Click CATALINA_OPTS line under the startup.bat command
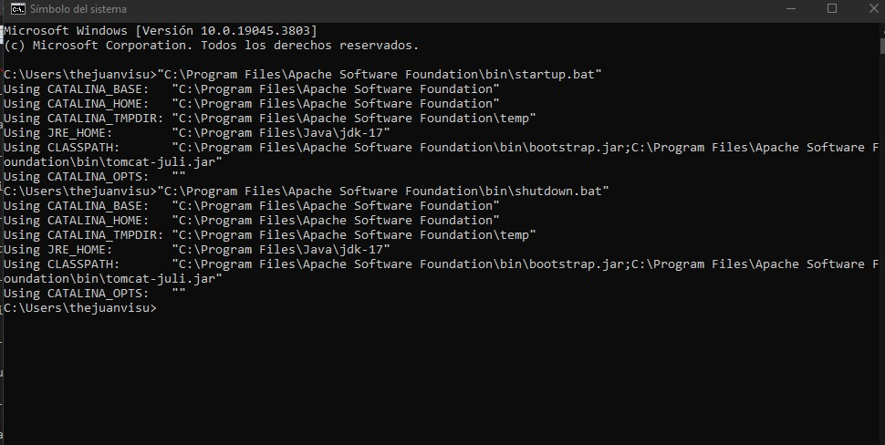 click(x=95, y=176)
